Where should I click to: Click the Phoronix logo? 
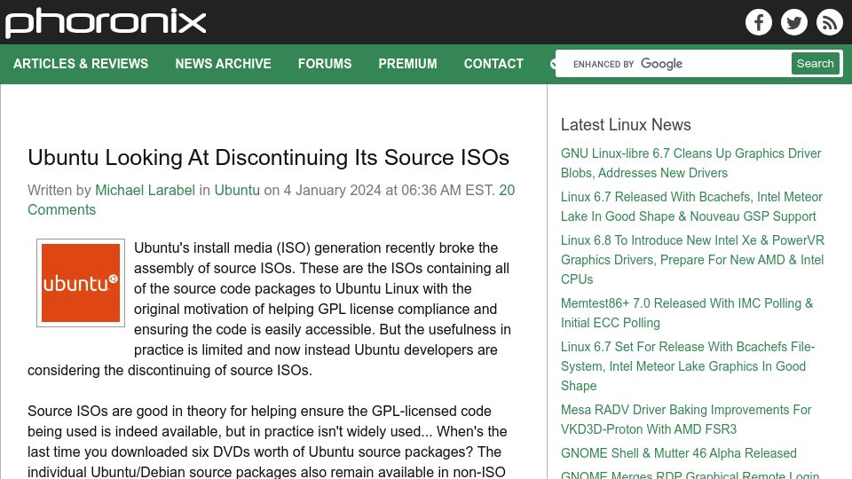(x=106, y=23)
